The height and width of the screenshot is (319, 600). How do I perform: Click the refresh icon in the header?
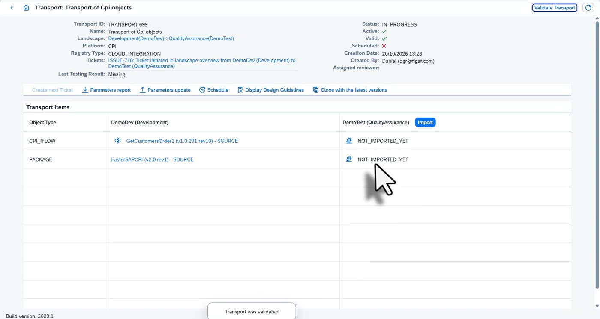tap(588, 8)
